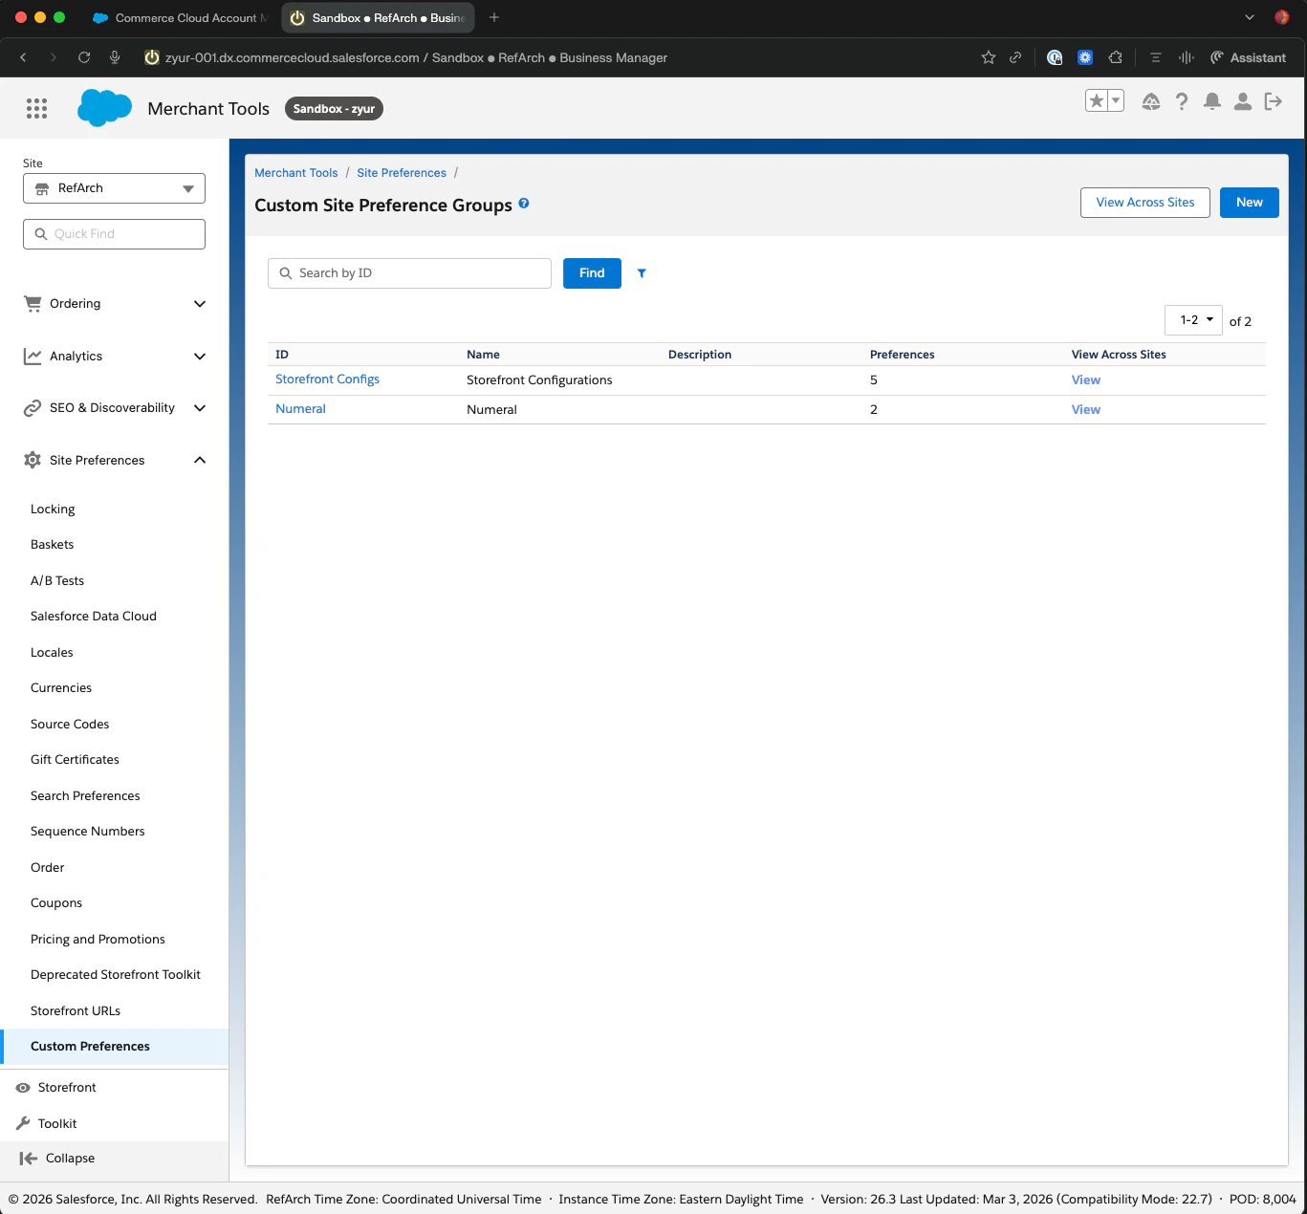This screenshot has height=1214, width=1307.
Task: Click the audio waveform icon in toolbar
Action: coord(1187,57)
